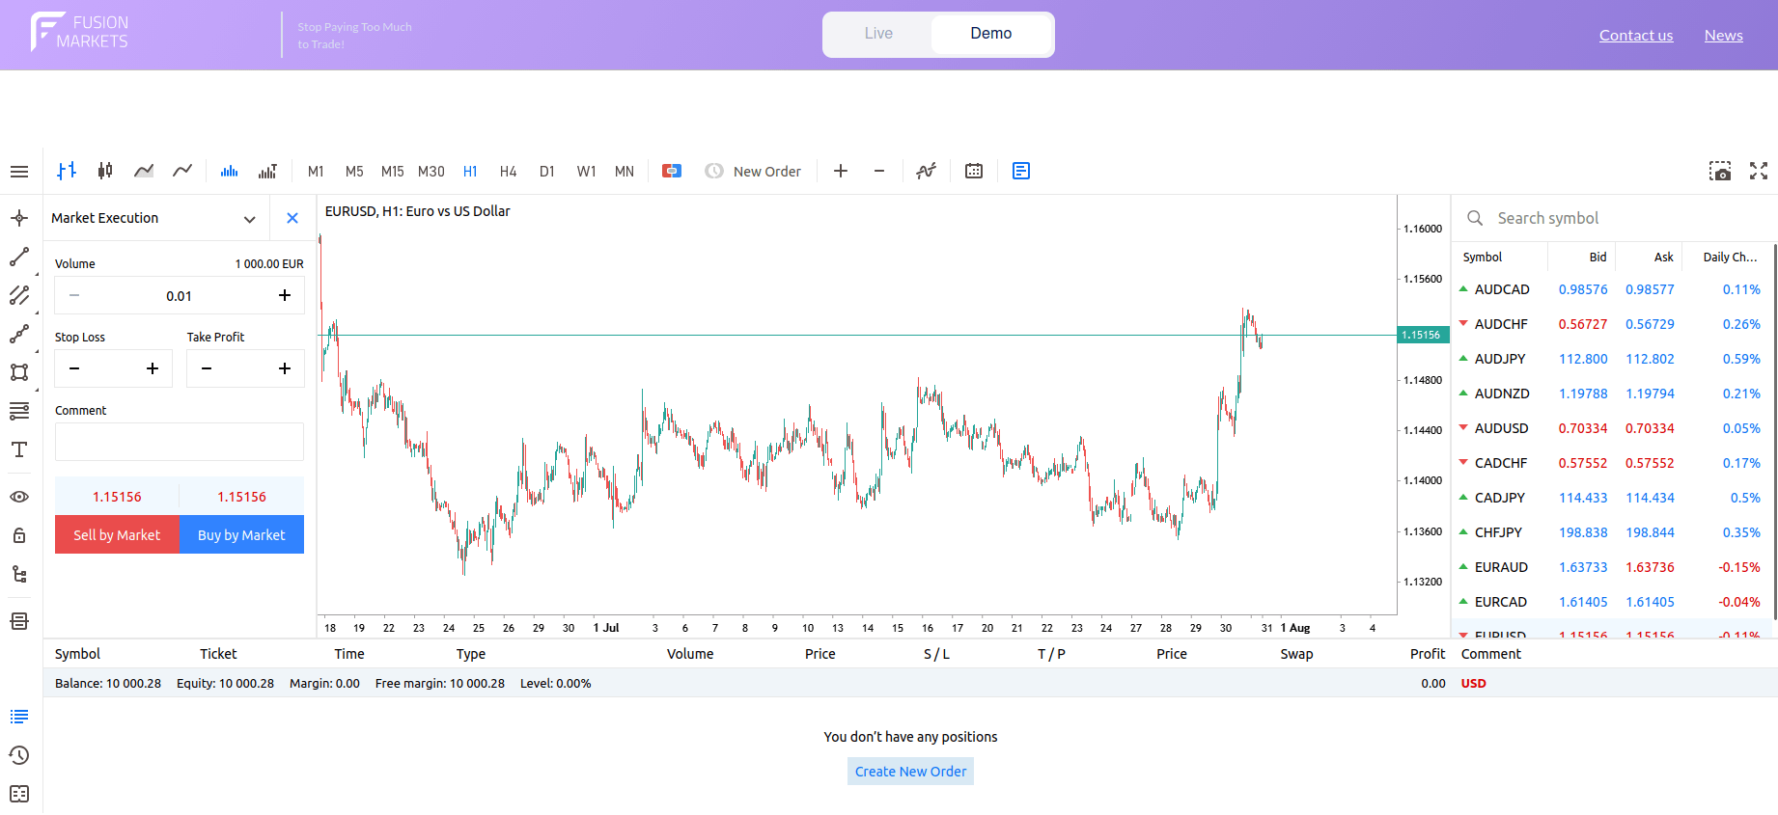This screenshot has height=815, width=1778.
Task: Toggle tick volumes indicator icon
Action: coord(230,171)
